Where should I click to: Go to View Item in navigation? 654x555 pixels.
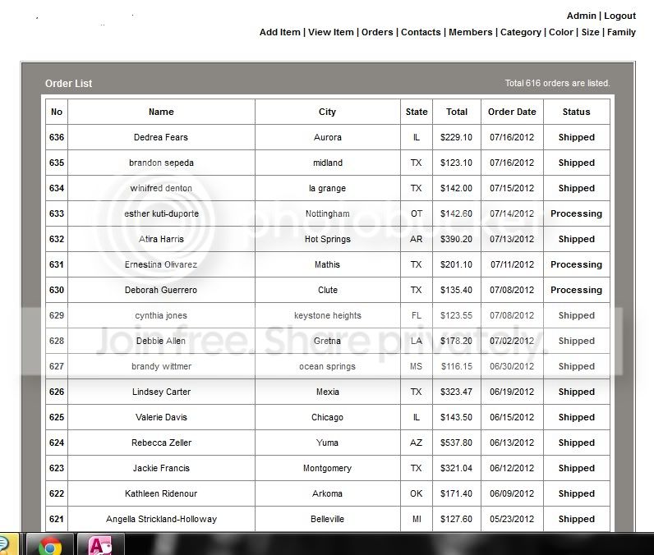coord(331,32)
